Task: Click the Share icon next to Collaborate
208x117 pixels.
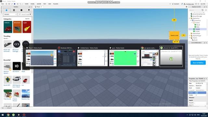Action: click(198, 4)
